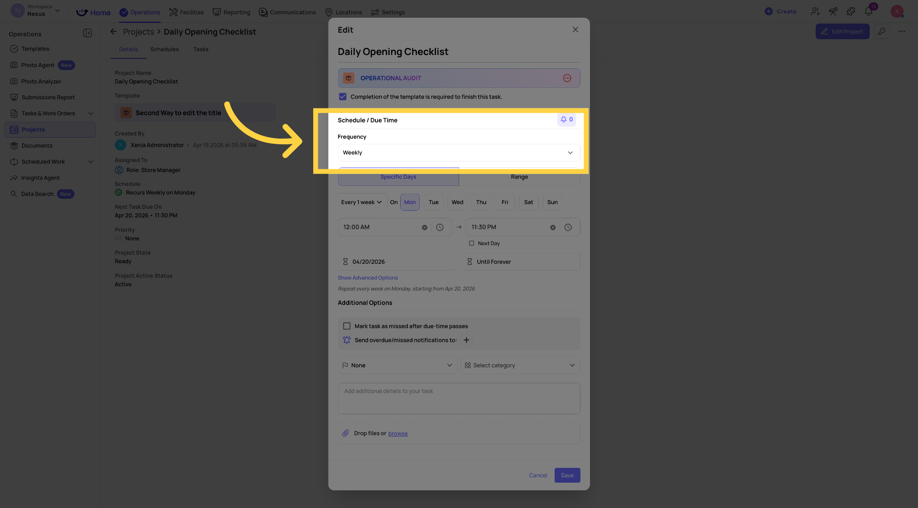
Task: Select Tue in the weekday selector
Action: (x=434, y=202)
